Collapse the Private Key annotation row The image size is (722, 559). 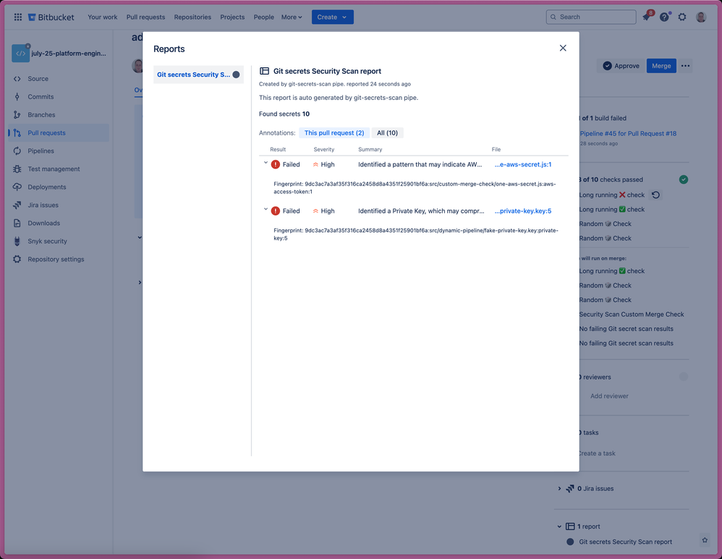pos(266,209)
